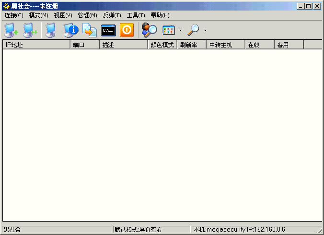Sort by the IP地址 column header
Screen dimensions: 324x235
(36, 45)
